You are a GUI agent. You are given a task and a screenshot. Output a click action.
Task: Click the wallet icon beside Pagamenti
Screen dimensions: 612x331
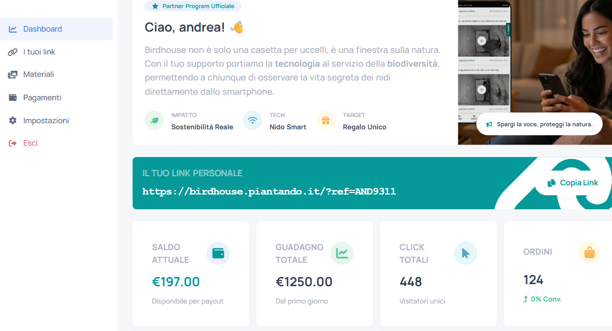[x=13, y=97]
